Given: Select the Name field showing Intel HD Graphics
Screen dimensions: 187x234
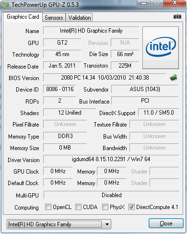Looking at the screenshot, I should click(x=91, y=31).
